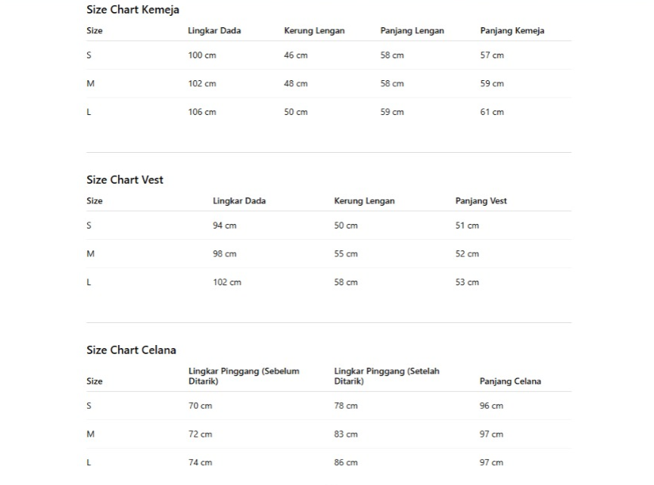Select the "Lingkar Pinggang (Setelah Ditarik)" header
The image size is (654, 485).
(387, 376)
